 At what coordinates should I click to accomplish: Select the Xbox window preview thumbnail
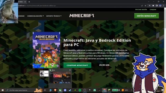60,78
